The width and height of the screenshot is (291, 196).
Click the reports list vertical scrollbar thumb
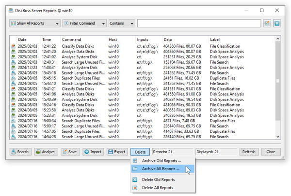click(x=278, y=81)
